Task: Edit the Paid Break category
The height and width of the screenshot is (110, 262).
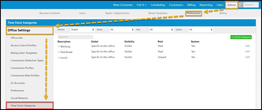Action: click(x=247, y=52)
